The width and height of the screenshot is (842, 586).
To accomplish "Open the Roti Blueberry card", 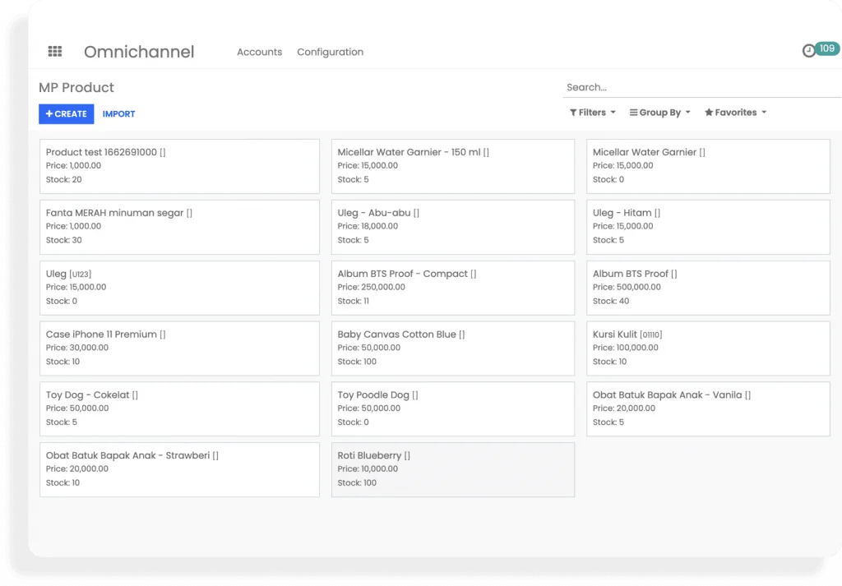I will tap(453, 469).
